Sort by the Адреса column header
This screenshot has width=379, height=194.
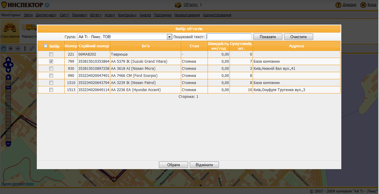(x=297, y=46)
